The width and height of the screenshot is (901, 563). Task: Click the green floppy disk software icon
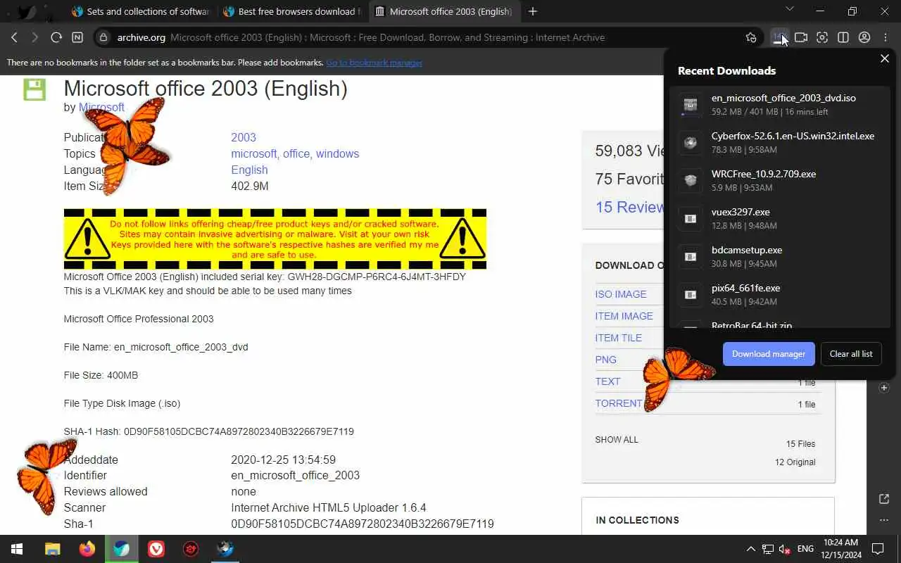34,89
